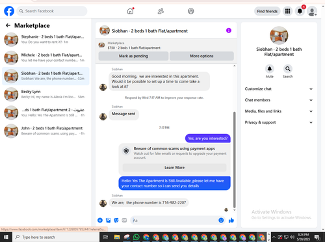Image resolution: width=325 pixels, height=242 pixels.
Task: Click Mark as pending button
Action: 133,56
